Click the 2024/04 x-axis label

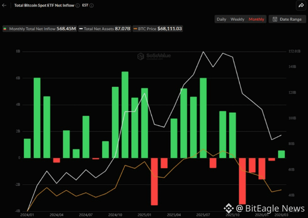click(57, 215)
